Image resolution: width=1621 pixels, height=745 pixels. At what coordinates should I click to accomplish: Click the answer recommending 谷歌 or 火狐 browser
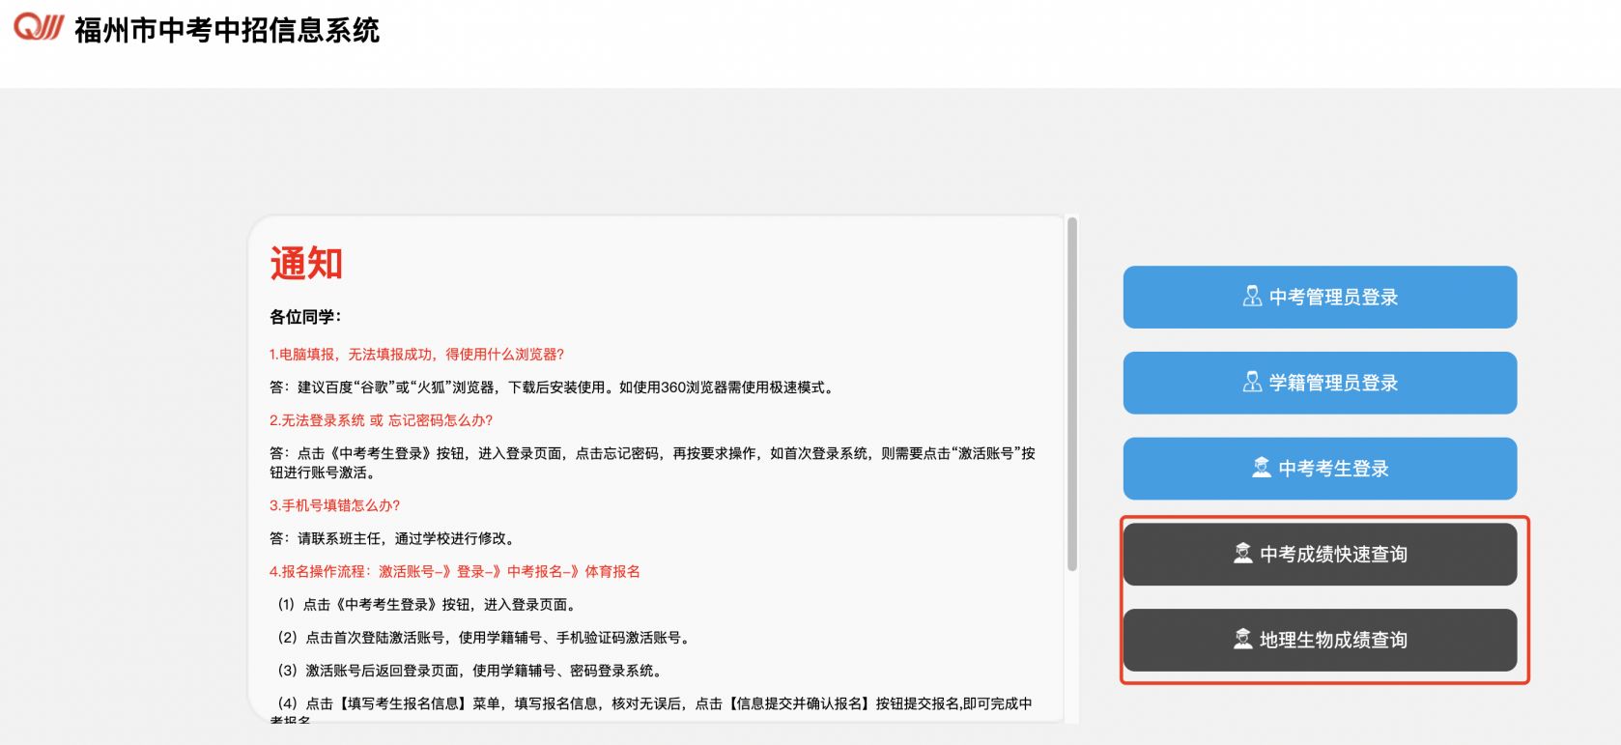(x=552, y=387)
